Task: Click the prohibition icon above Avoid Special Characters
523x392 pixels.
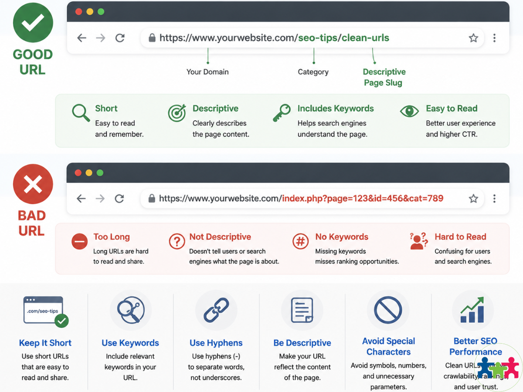Action: tap(388, 310)
